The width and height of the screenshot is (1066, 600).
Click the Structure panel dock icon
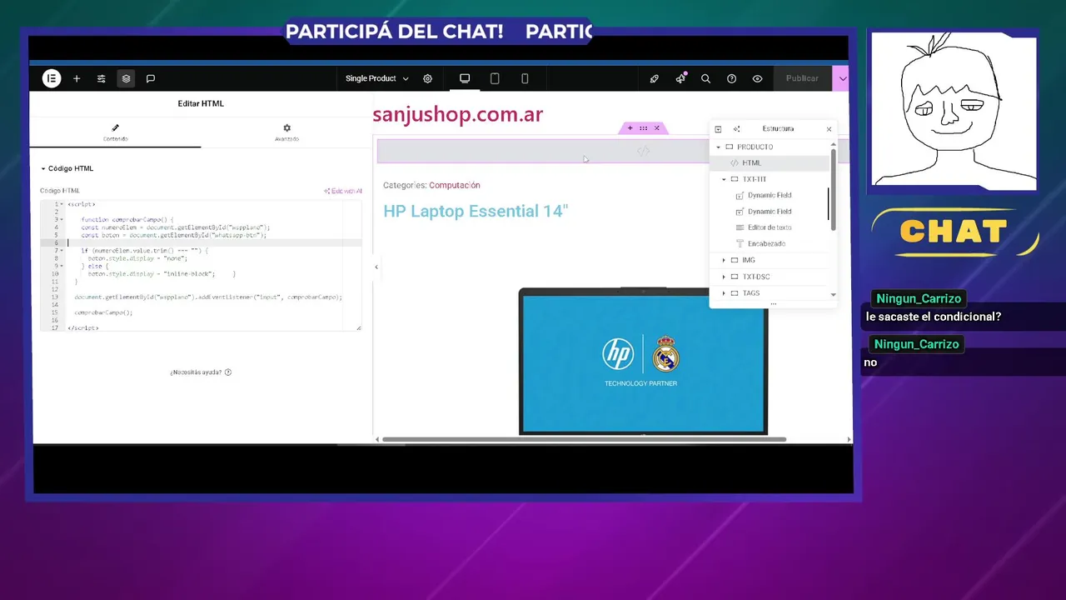coord(718,129)
